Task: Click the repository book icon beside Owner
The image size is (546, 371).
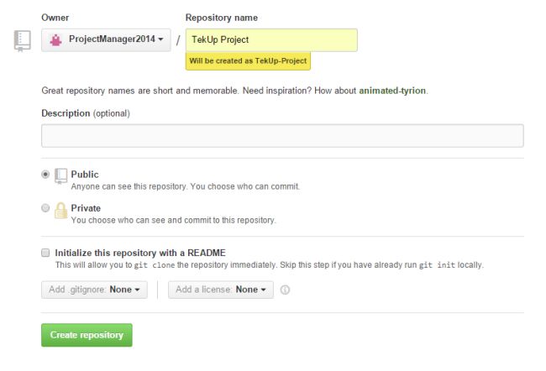Action: [x=23, y=40]
